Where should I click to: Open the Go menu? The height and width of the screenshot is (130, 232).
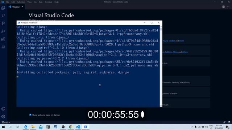pyautogui.click(x=35, y=2)
